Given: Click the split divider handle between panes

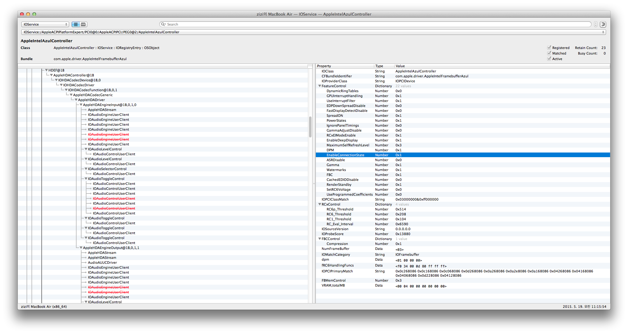Looking at the screenshot, I should [314, 184].
